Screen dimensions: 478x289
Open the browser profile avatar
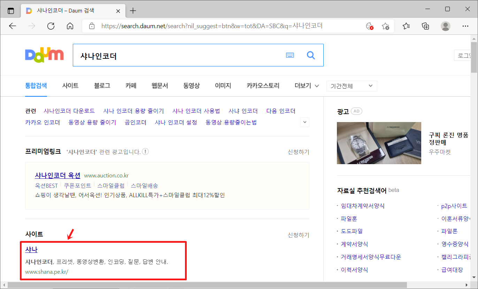pyautogui.click(x=445, y=26)
